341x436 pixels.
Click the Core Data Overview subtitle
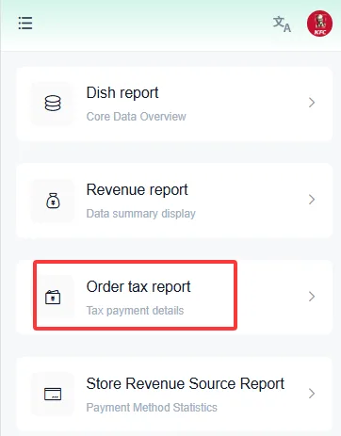coord(137,117)
